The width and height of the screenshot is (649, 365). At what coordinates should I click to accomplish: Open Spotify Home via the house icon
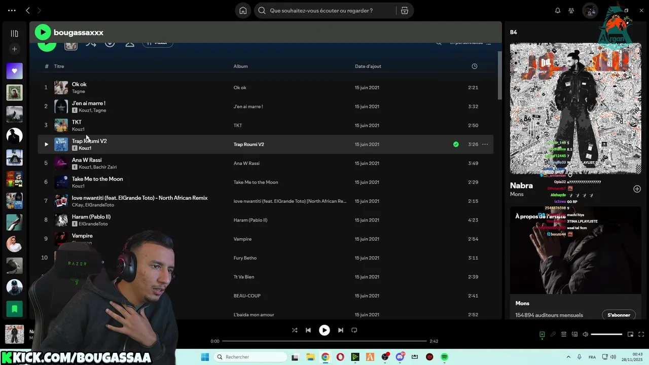click(243, 11)
